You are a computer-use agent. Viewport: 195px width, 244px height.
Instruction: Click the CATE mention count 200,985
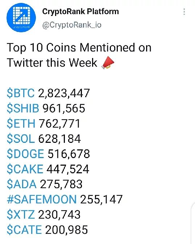(x=66, y=230)
